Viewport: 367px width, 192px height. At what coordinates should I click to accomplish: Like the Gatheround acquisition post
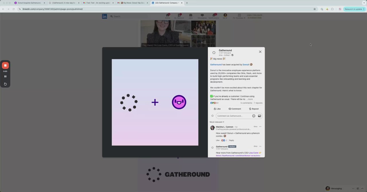[217, 109]
